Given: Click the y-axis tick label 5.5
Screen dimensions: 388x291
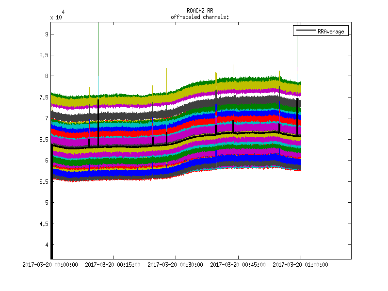Looking at the screenshot, I should click(x=44, y=182).
